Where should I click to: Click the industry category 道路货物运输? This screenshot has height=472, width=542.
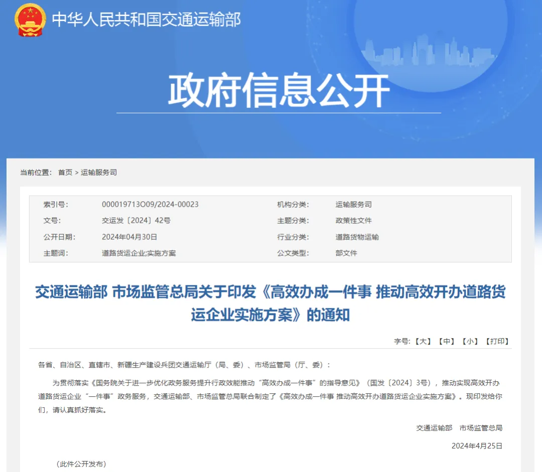[x=357, y=237]
